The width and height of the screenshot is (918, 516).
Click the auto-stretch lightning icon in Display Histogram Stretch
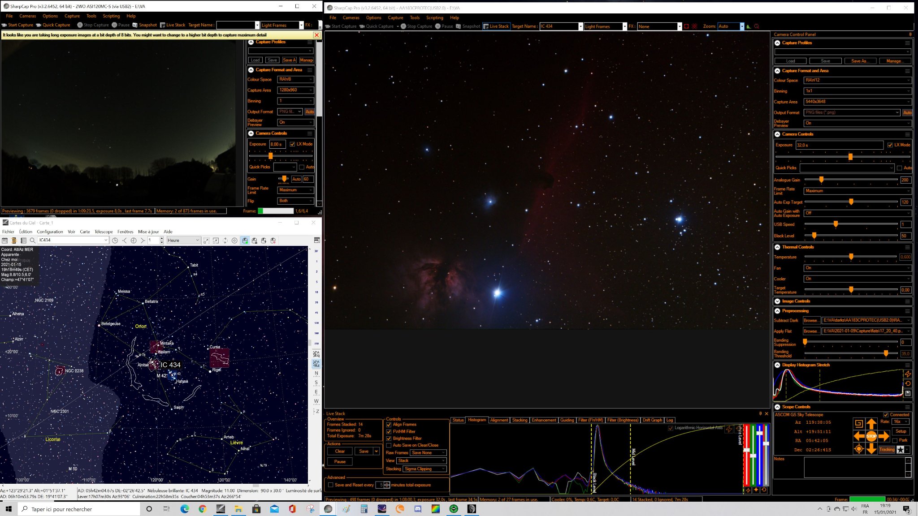click(908, 374)
